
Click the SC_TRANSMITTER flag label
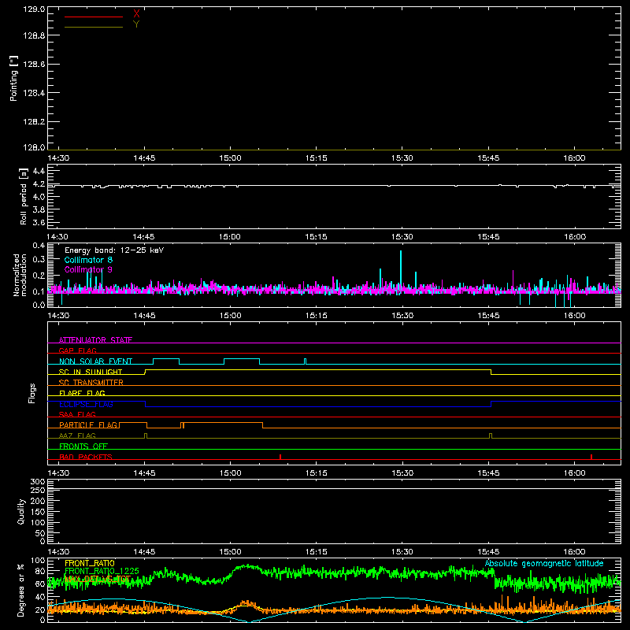point(91,383)
